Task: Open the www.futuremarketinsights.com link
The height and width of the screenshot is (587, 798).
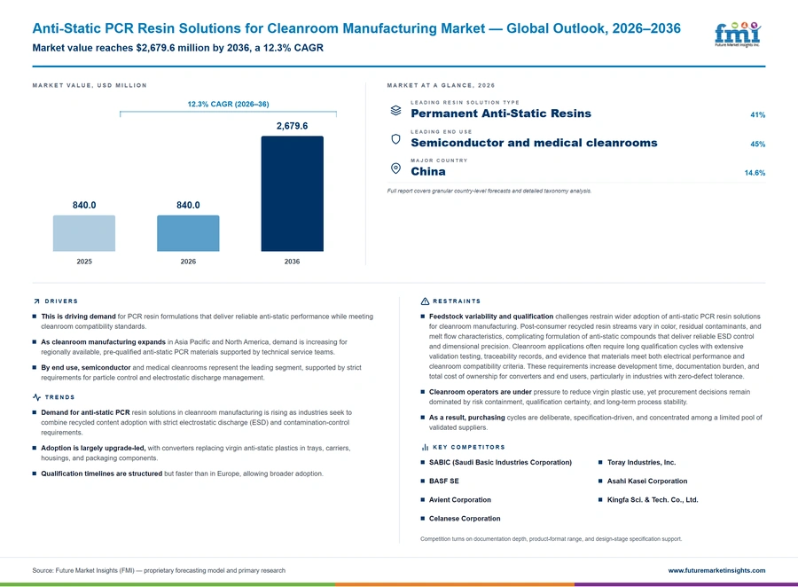Action: tap(716, 571)
